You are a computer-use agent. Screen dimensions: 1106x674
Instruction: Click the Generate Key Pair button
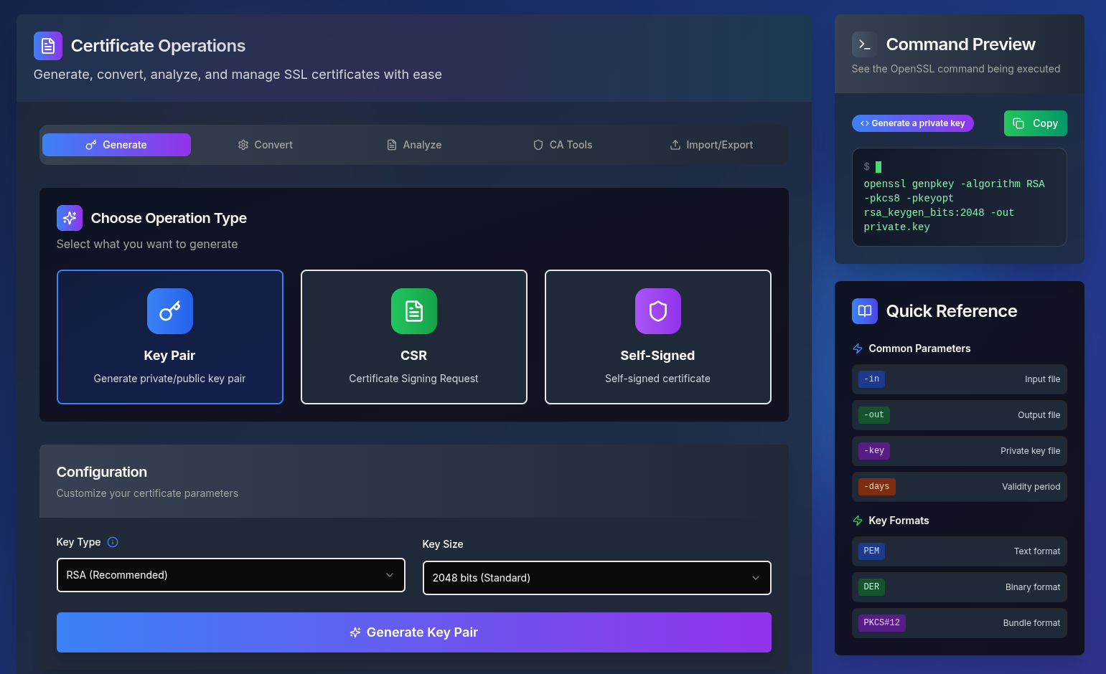[x=413, y=632]
